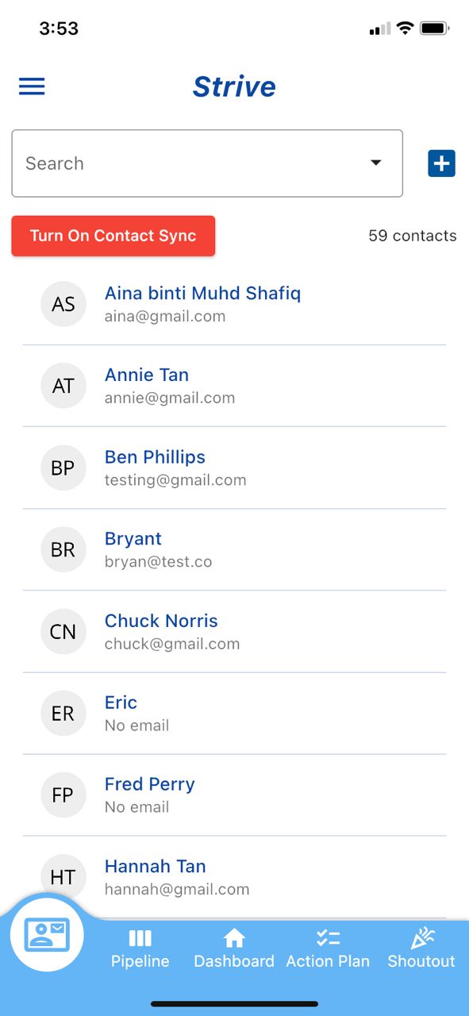Select the Dashboard home icon
Viewport: 469px width, 1016px height.
coord(234,949)
